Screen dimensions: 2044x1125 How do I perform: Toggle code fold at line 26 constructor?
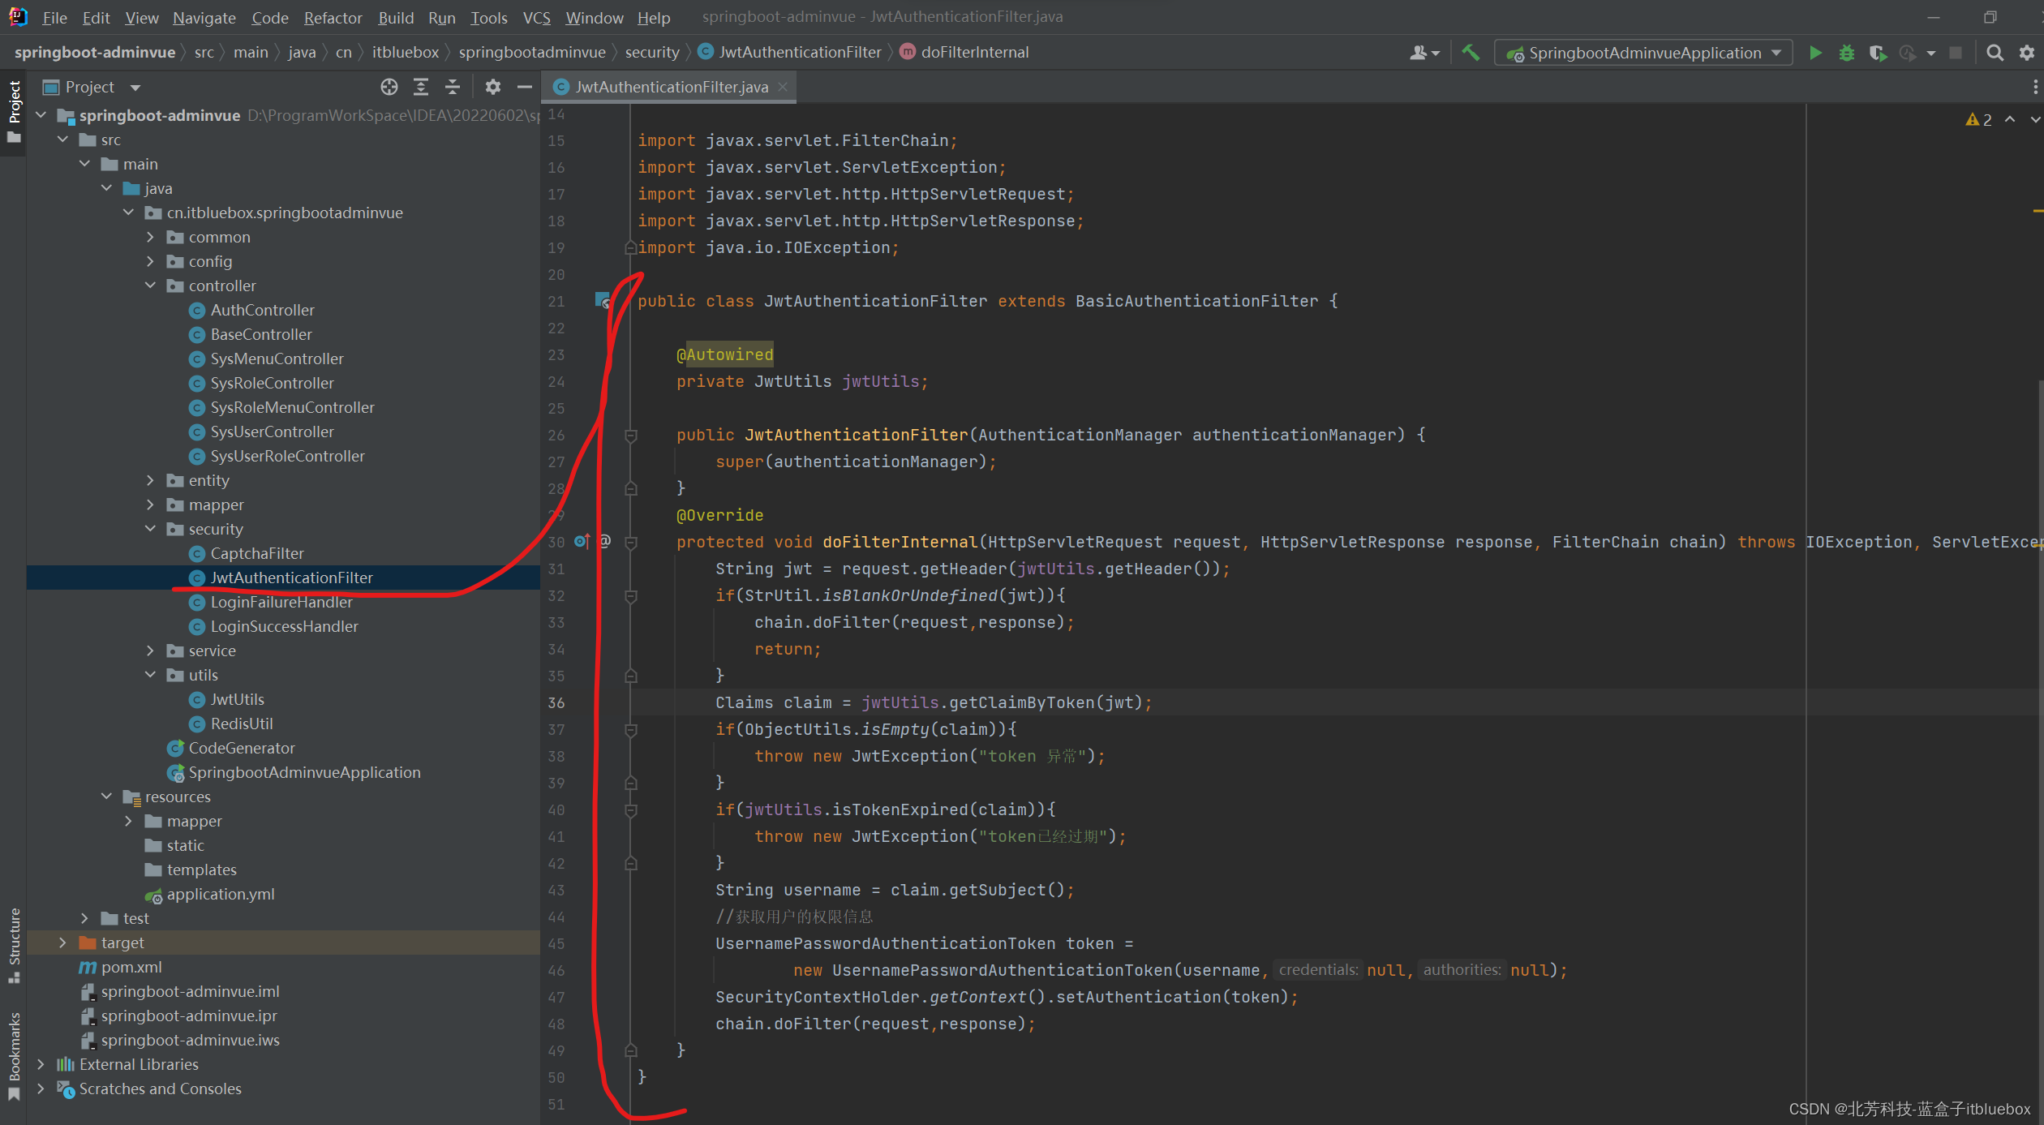[631, 436]
